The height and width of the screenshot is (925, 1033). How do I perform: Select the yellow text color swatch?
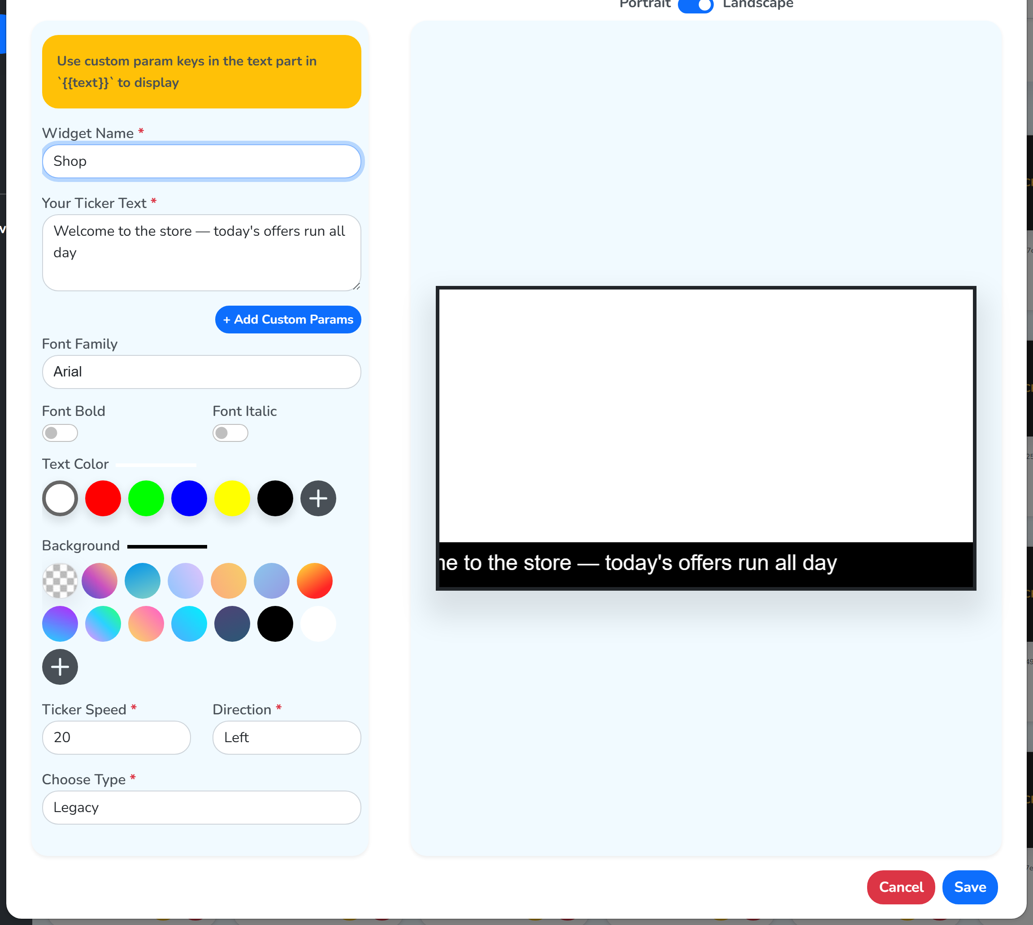232,498
